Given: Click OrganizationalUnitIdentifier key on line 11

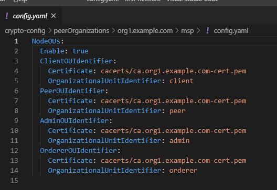Looking at the screenshot, I should point(104,141).
